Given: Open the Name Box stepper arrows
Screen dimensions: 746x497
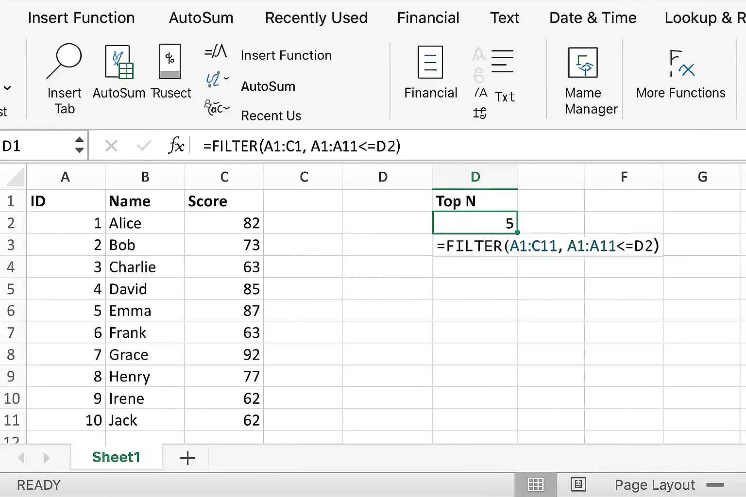Looking at the screenshot, I should [x=80, y=145].
